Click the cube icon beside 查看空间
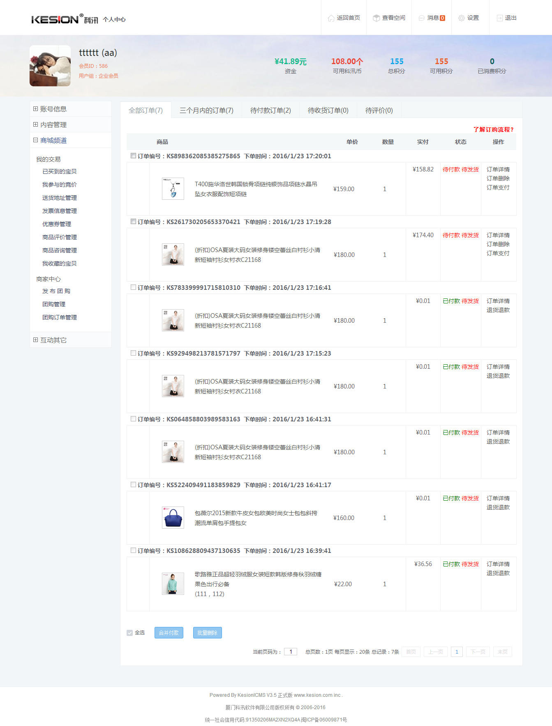Viewport: 552px width, 726px height. point(376,18)
